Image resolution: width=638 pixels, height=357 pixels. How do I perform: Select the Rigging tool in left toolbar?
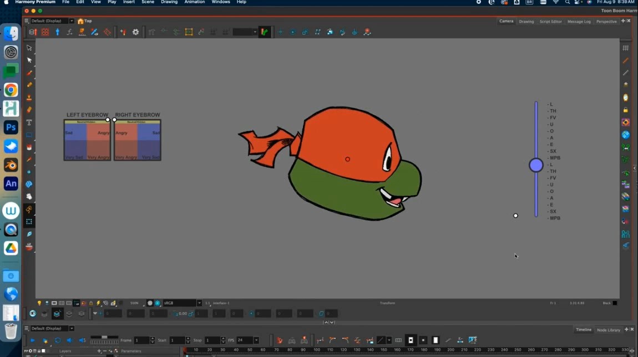click(x=29, y=210)
